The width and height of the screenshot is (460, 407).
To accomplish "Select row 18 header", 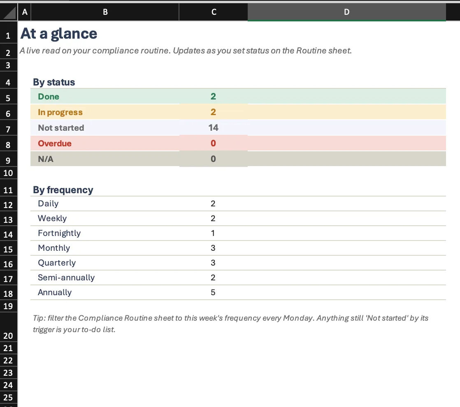I will (9, 292).
